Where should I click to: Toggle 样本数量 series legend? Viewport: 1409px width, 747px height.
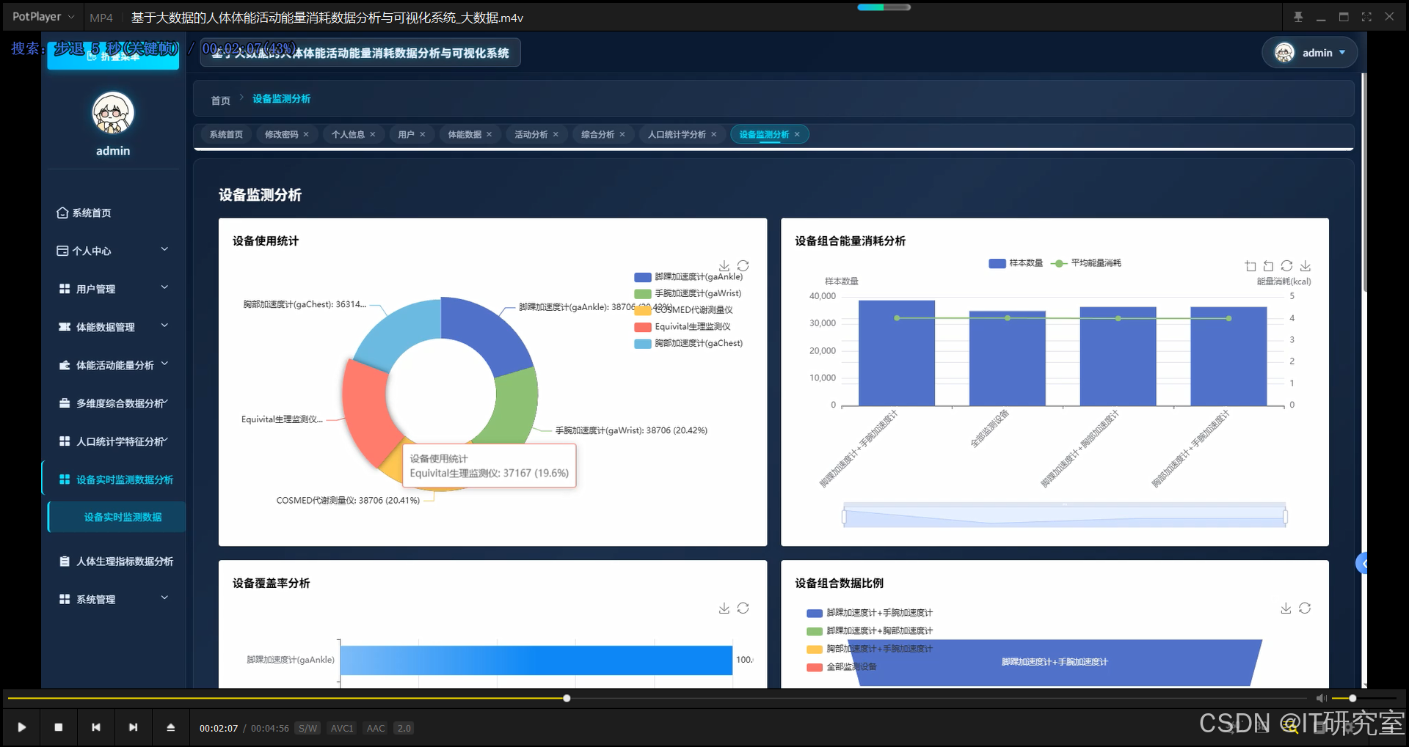point(1016,263)
